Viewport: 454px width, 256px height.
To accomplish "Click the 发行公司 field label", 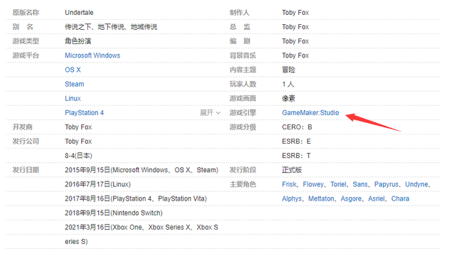I will tap(26, 142).
